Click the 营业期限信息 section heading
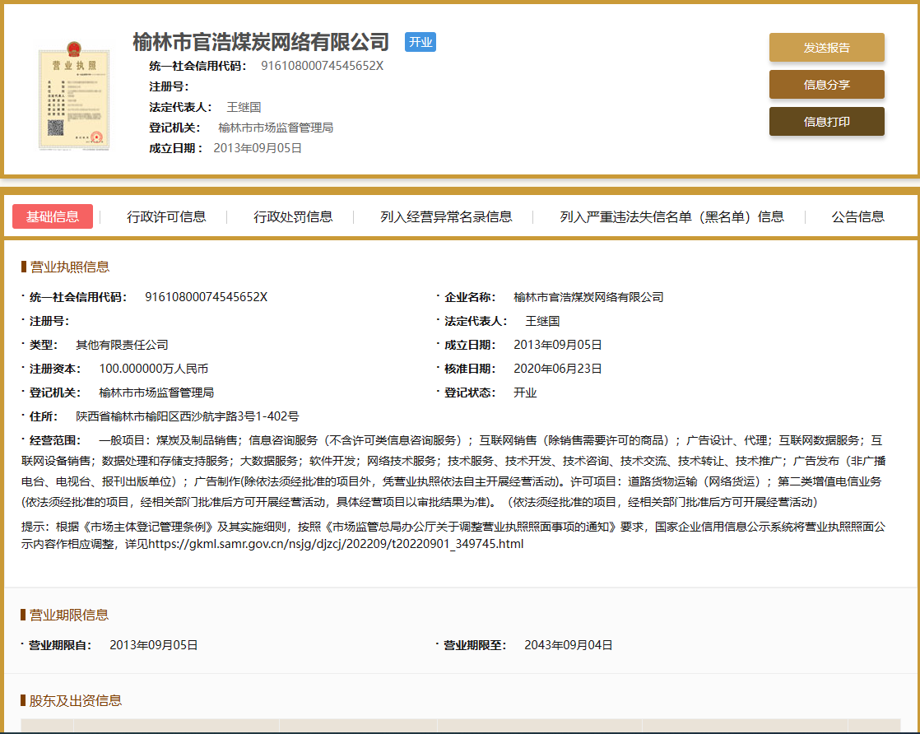This screenshot has width=920, height=734. tap(69, 615)
